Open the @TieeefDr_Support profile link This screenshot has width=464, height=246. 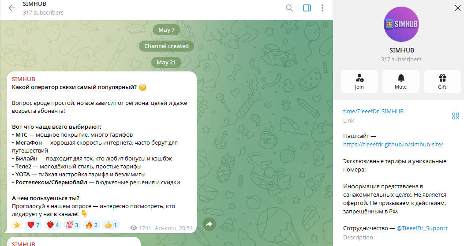click(x=422, y=228)
